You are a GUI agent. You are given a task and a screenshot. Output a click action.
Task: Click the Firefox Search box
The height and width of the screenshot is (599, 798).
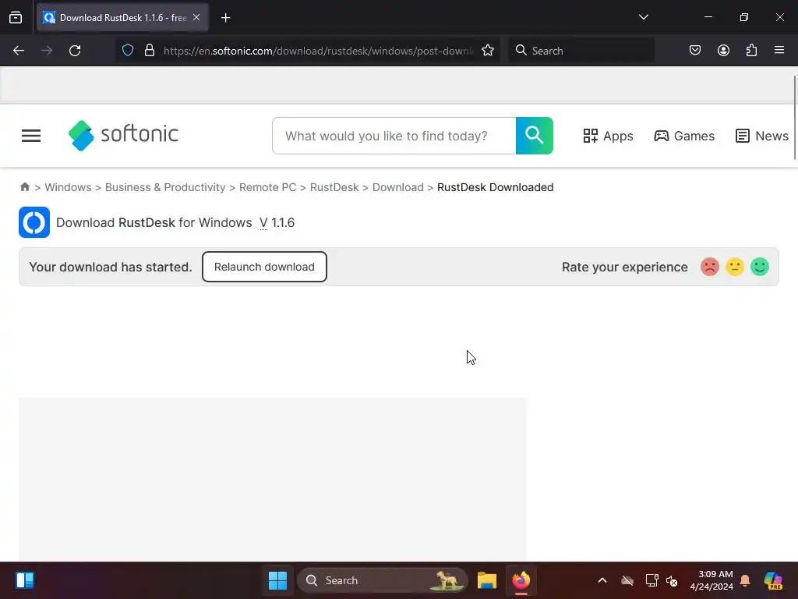tap(581, 51)
